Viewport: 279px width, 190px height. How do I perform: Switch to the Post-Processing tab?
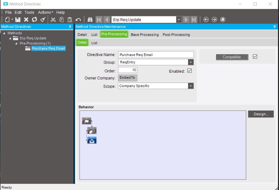(176, 35)
